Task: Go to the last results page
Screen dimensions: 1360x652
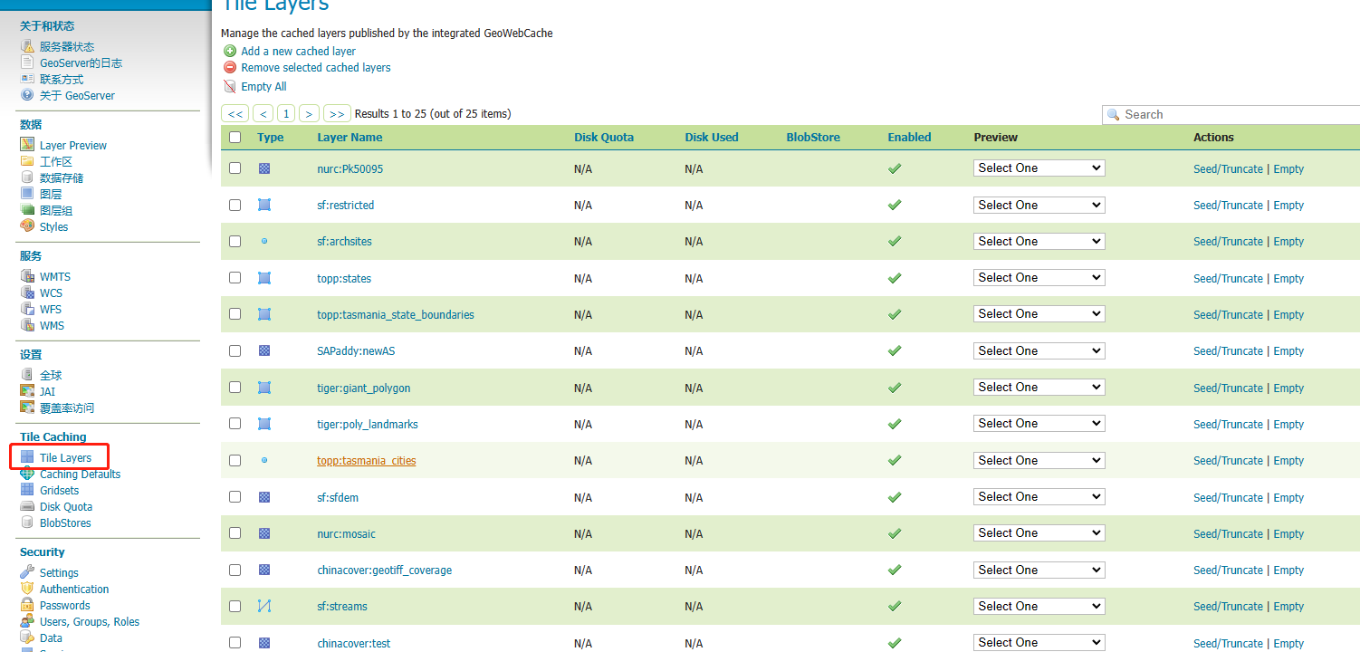Action: (x=337, y=113)
